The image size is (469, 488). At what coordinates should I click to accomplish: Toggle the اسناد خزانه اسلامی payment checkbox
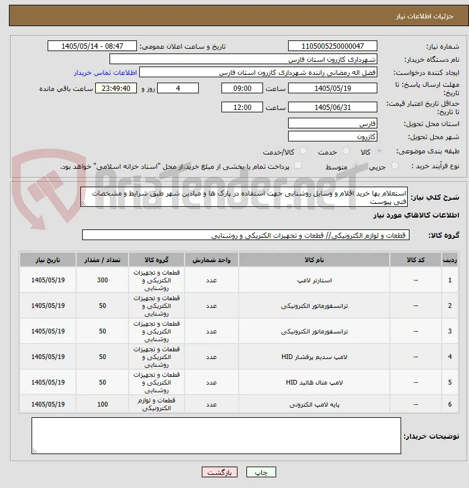(x=298, y=165)
